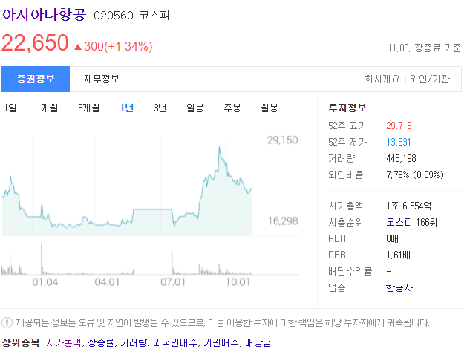467x355 pixels.
Task: Show the 1일 chart period
Action: [x=10, y=108]
